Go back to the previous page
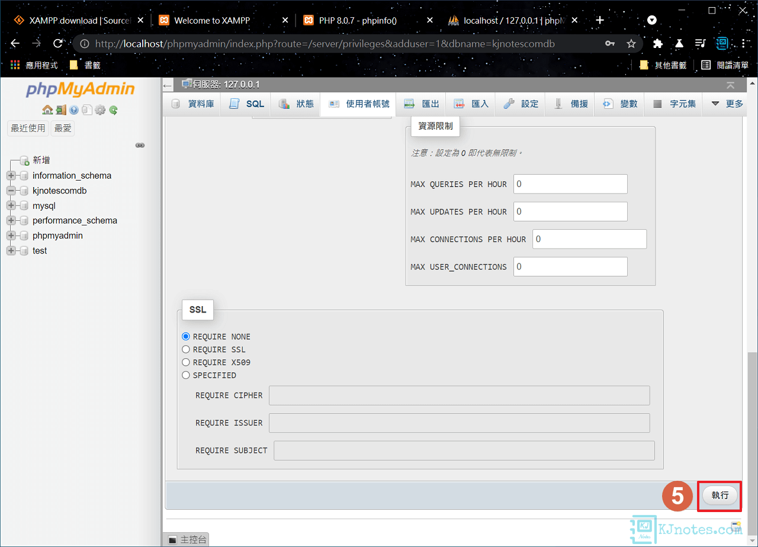Viewport: 758px width, 547px height. [15, 44]
